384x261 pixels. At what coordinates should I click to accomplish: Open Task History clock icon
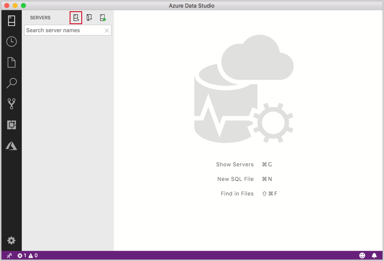12,42
